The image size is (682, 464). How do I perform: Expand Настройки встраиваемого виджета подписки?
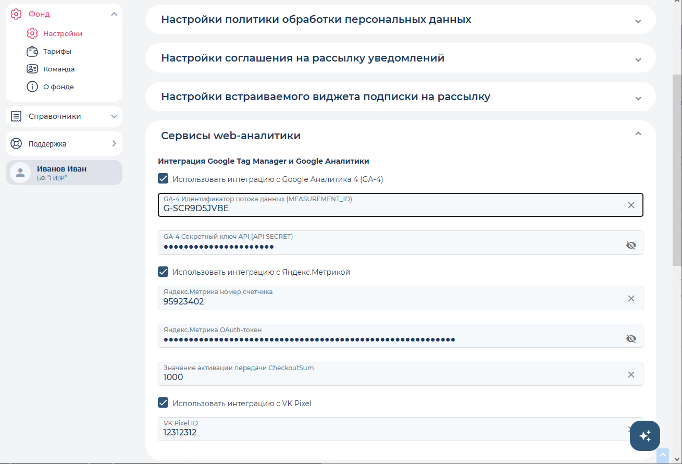pos(638,98)
